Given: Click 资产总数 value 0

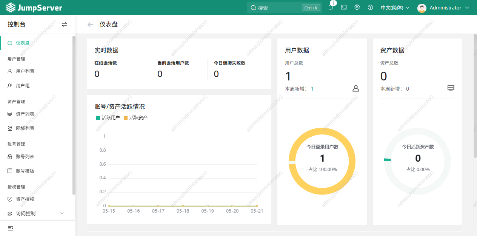Looking at the screenshot, I should point(383,76).
